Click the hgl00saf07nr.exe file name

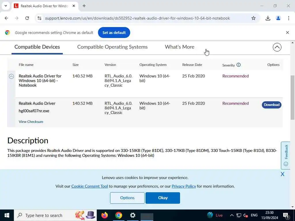34,111
